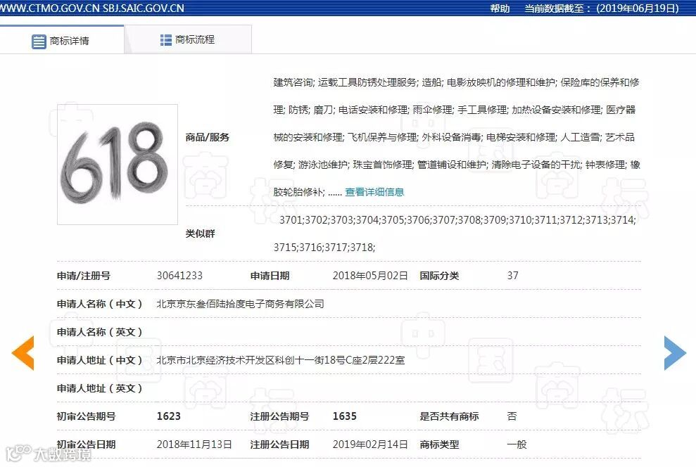
Task: Click the 商标流程 list icon
Action: tap(165, 40)
